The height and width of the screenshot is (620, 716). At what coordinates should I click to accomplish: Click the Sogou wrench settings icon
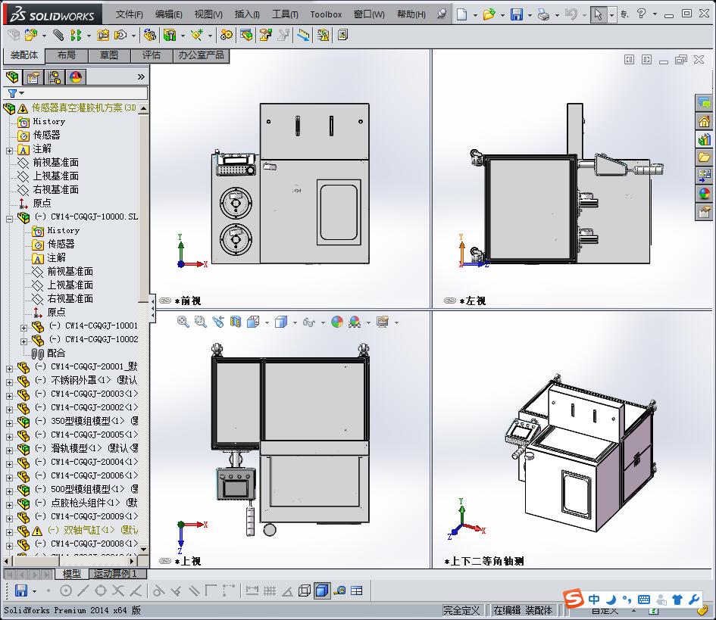pos(694,599)
